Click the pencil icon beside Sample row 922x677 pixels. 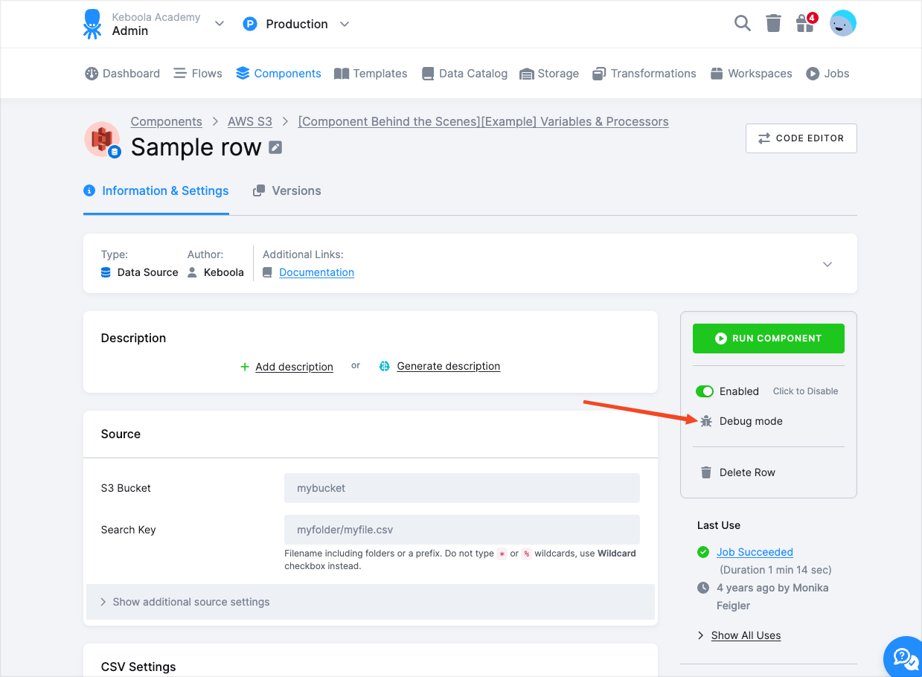click(x=275, y=147)
